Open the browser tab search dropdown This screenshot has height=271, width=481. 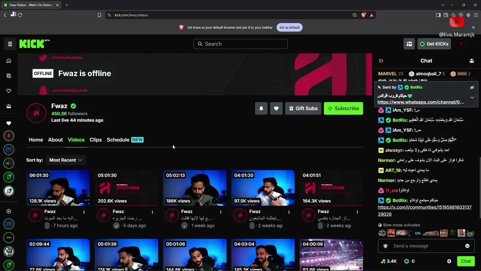pyautogui.click(x=443, y=5)
